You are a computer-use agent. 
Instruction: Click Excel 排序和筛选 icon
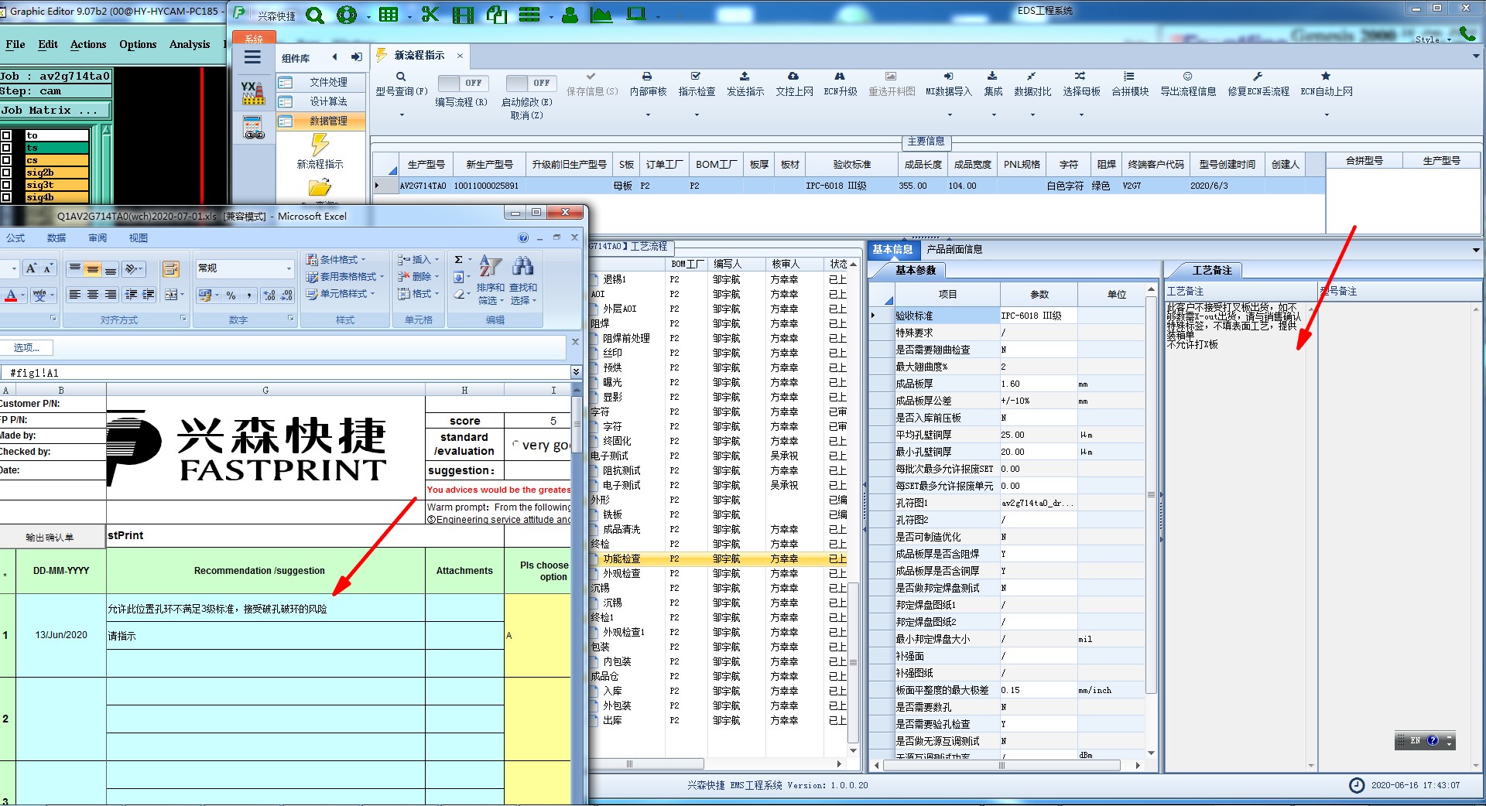coord(490,267)
